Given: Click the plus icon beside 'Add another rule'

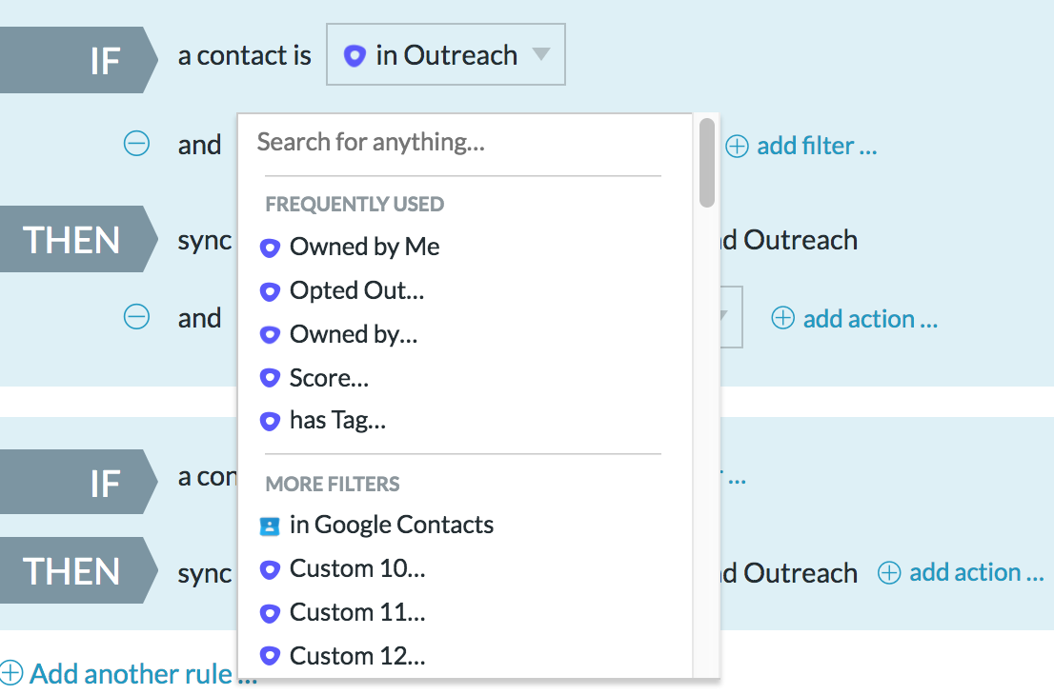Looking at the screenshot, I should click(11, 672).
